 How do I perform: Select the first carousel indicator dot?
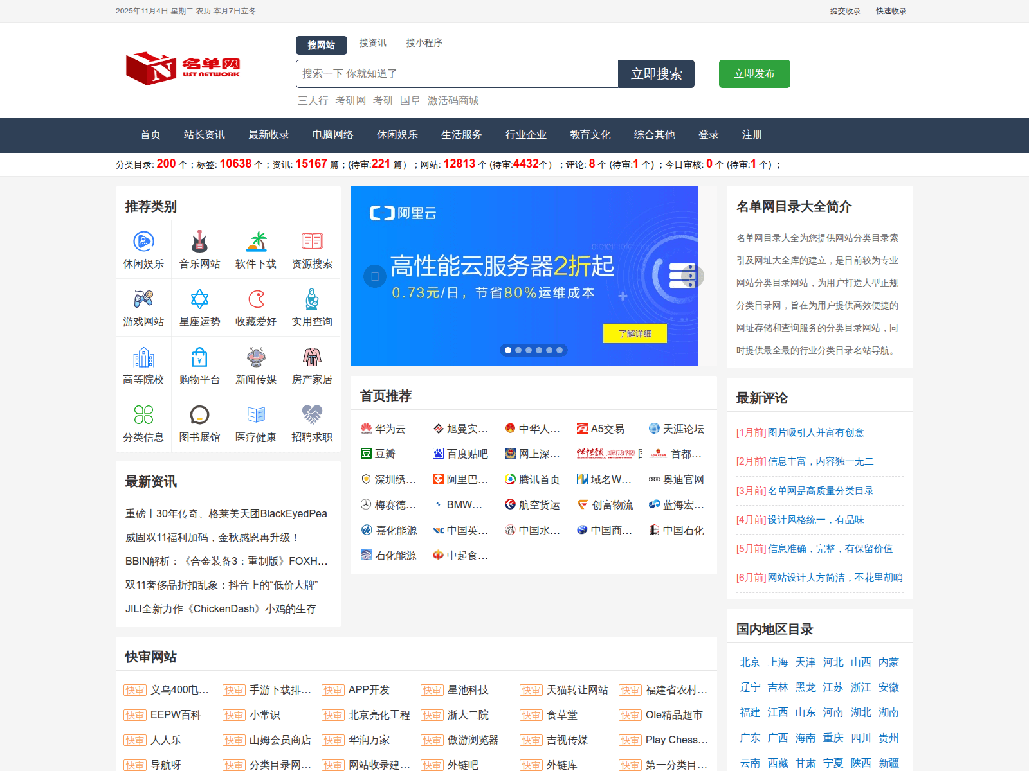tap(508, 350)
